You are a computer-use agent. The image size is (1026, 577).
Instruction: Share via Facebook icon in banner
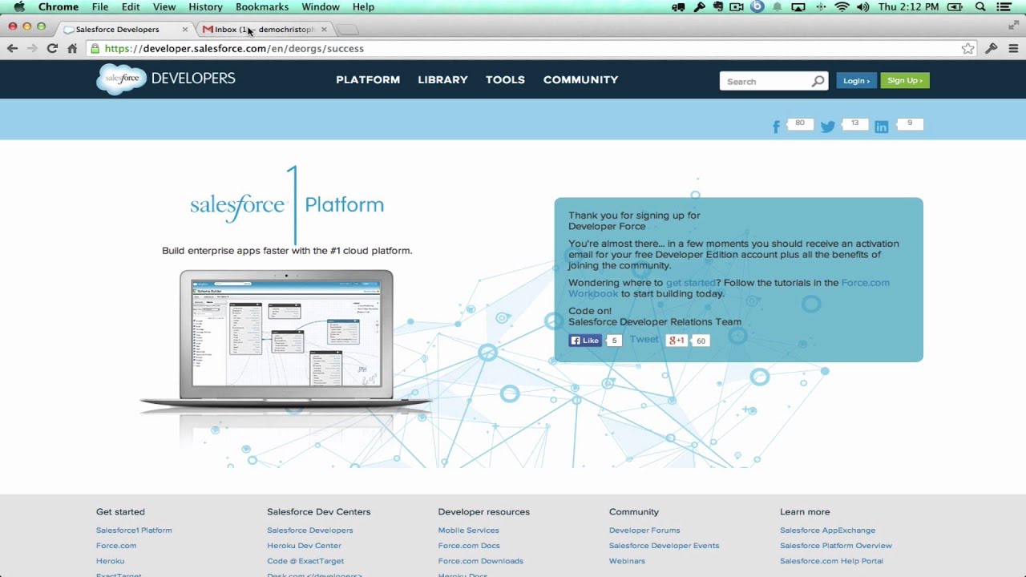(x=776, y=127)
